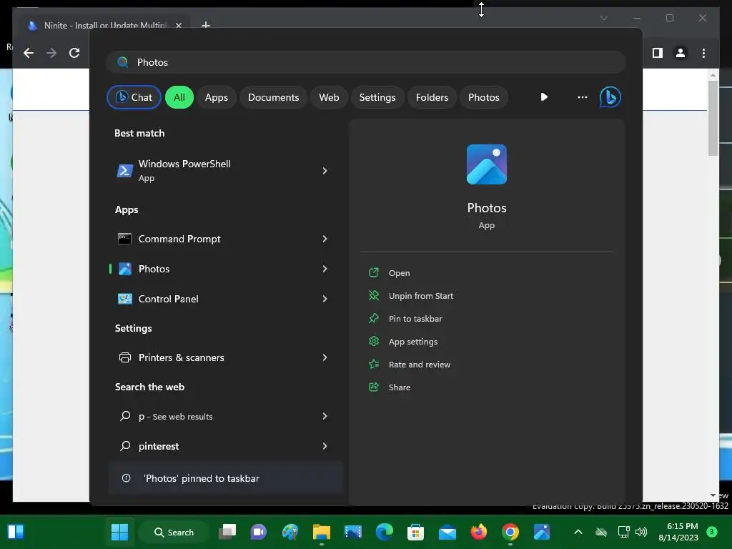Open the three-dot options menu
732x549 pixels.
pos(582,97)
